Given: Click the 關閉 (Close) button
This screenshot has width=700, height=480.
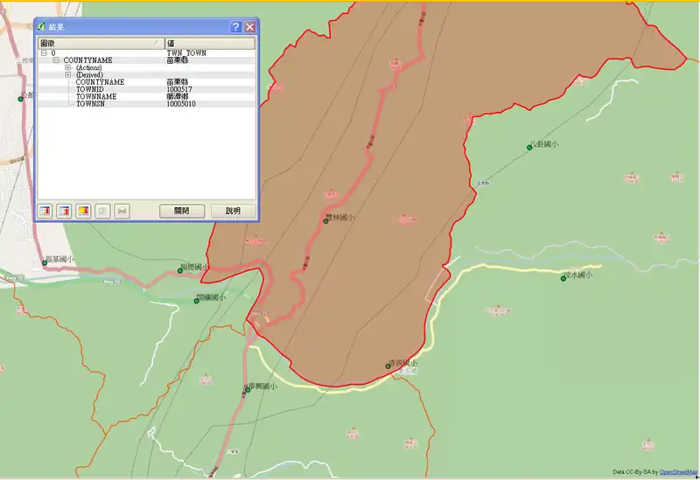Looking at the screenshot, I should [x=188, y=211].
